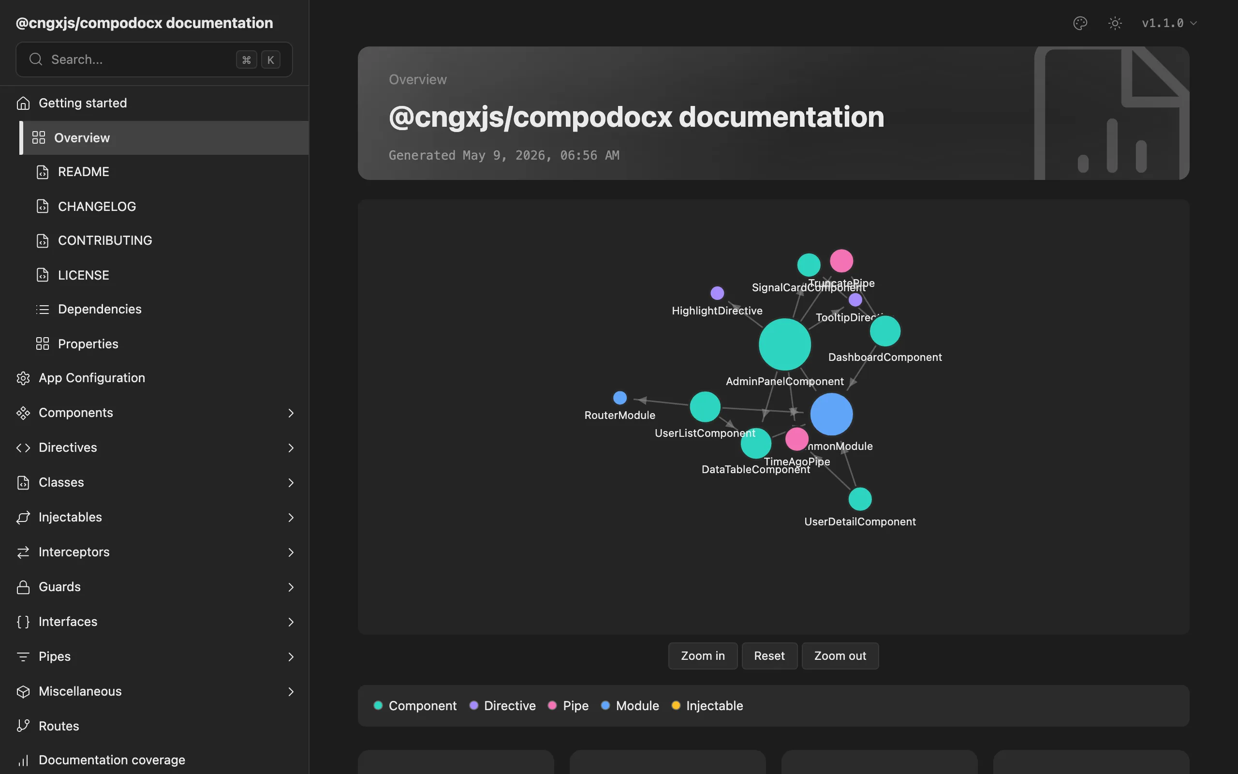Expand the Interfaces section chevron
Viewport: 1238px width, 774px height.
pyautogui.click(x=291, y=622)
